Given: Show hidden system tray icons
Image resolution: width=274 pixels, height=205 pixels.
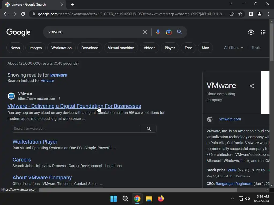Looking at the screenshot, I should click(x=233, y=199).
